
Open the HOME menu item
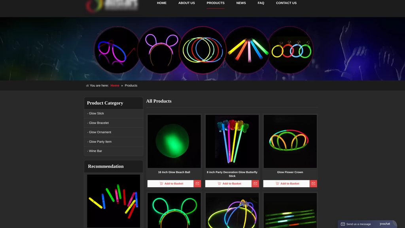(162, 3)
